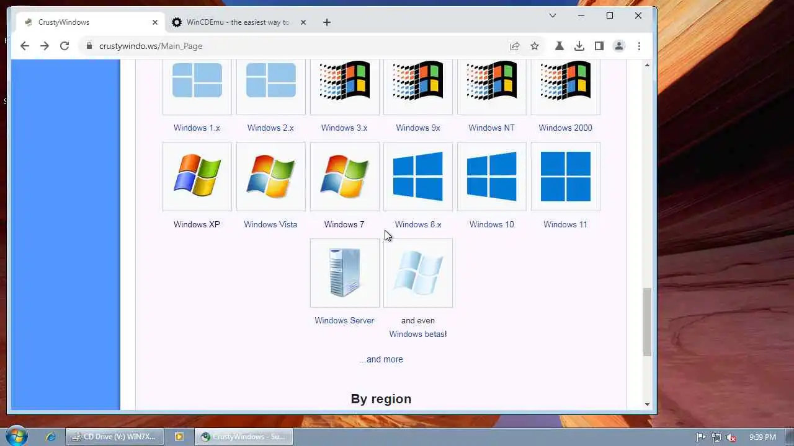Open the Windows XP text link
The image size is (794, 446).
[x=197, y=224]
